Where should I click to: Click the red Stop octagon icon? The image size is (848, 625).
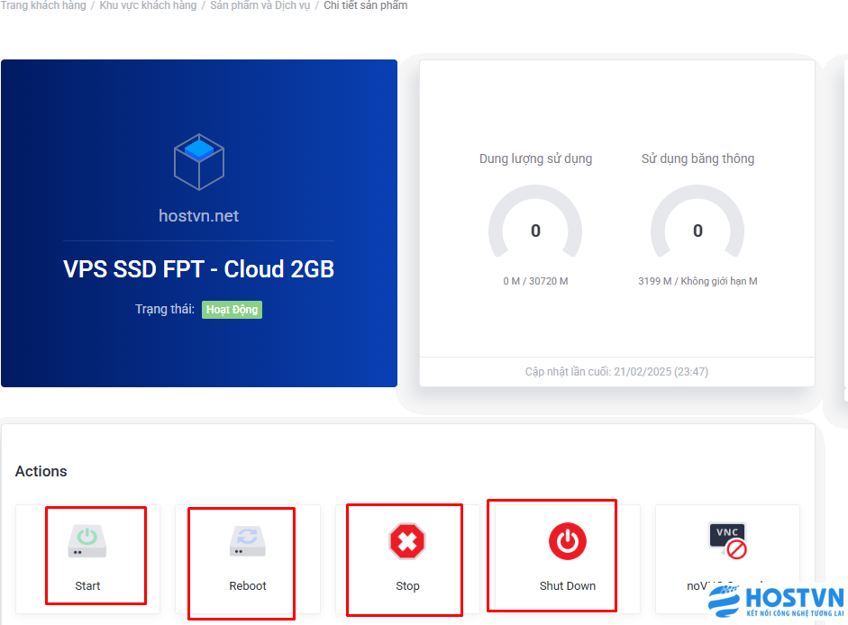(x=407, y=541)
